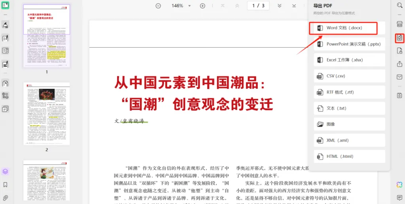The height and width of the screenshot is (204, 405).
Task: Click the page number field
Action: [x=258, y=6]
